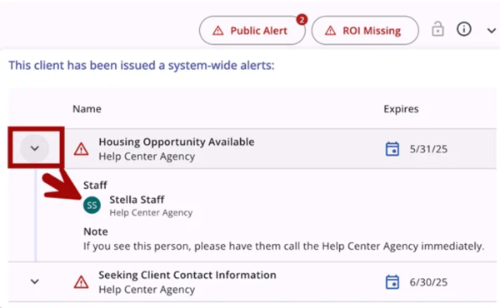500x308 pixels.
Task: Click the calendar icon beside 6/30/25
Action: (x=392, y=282)
